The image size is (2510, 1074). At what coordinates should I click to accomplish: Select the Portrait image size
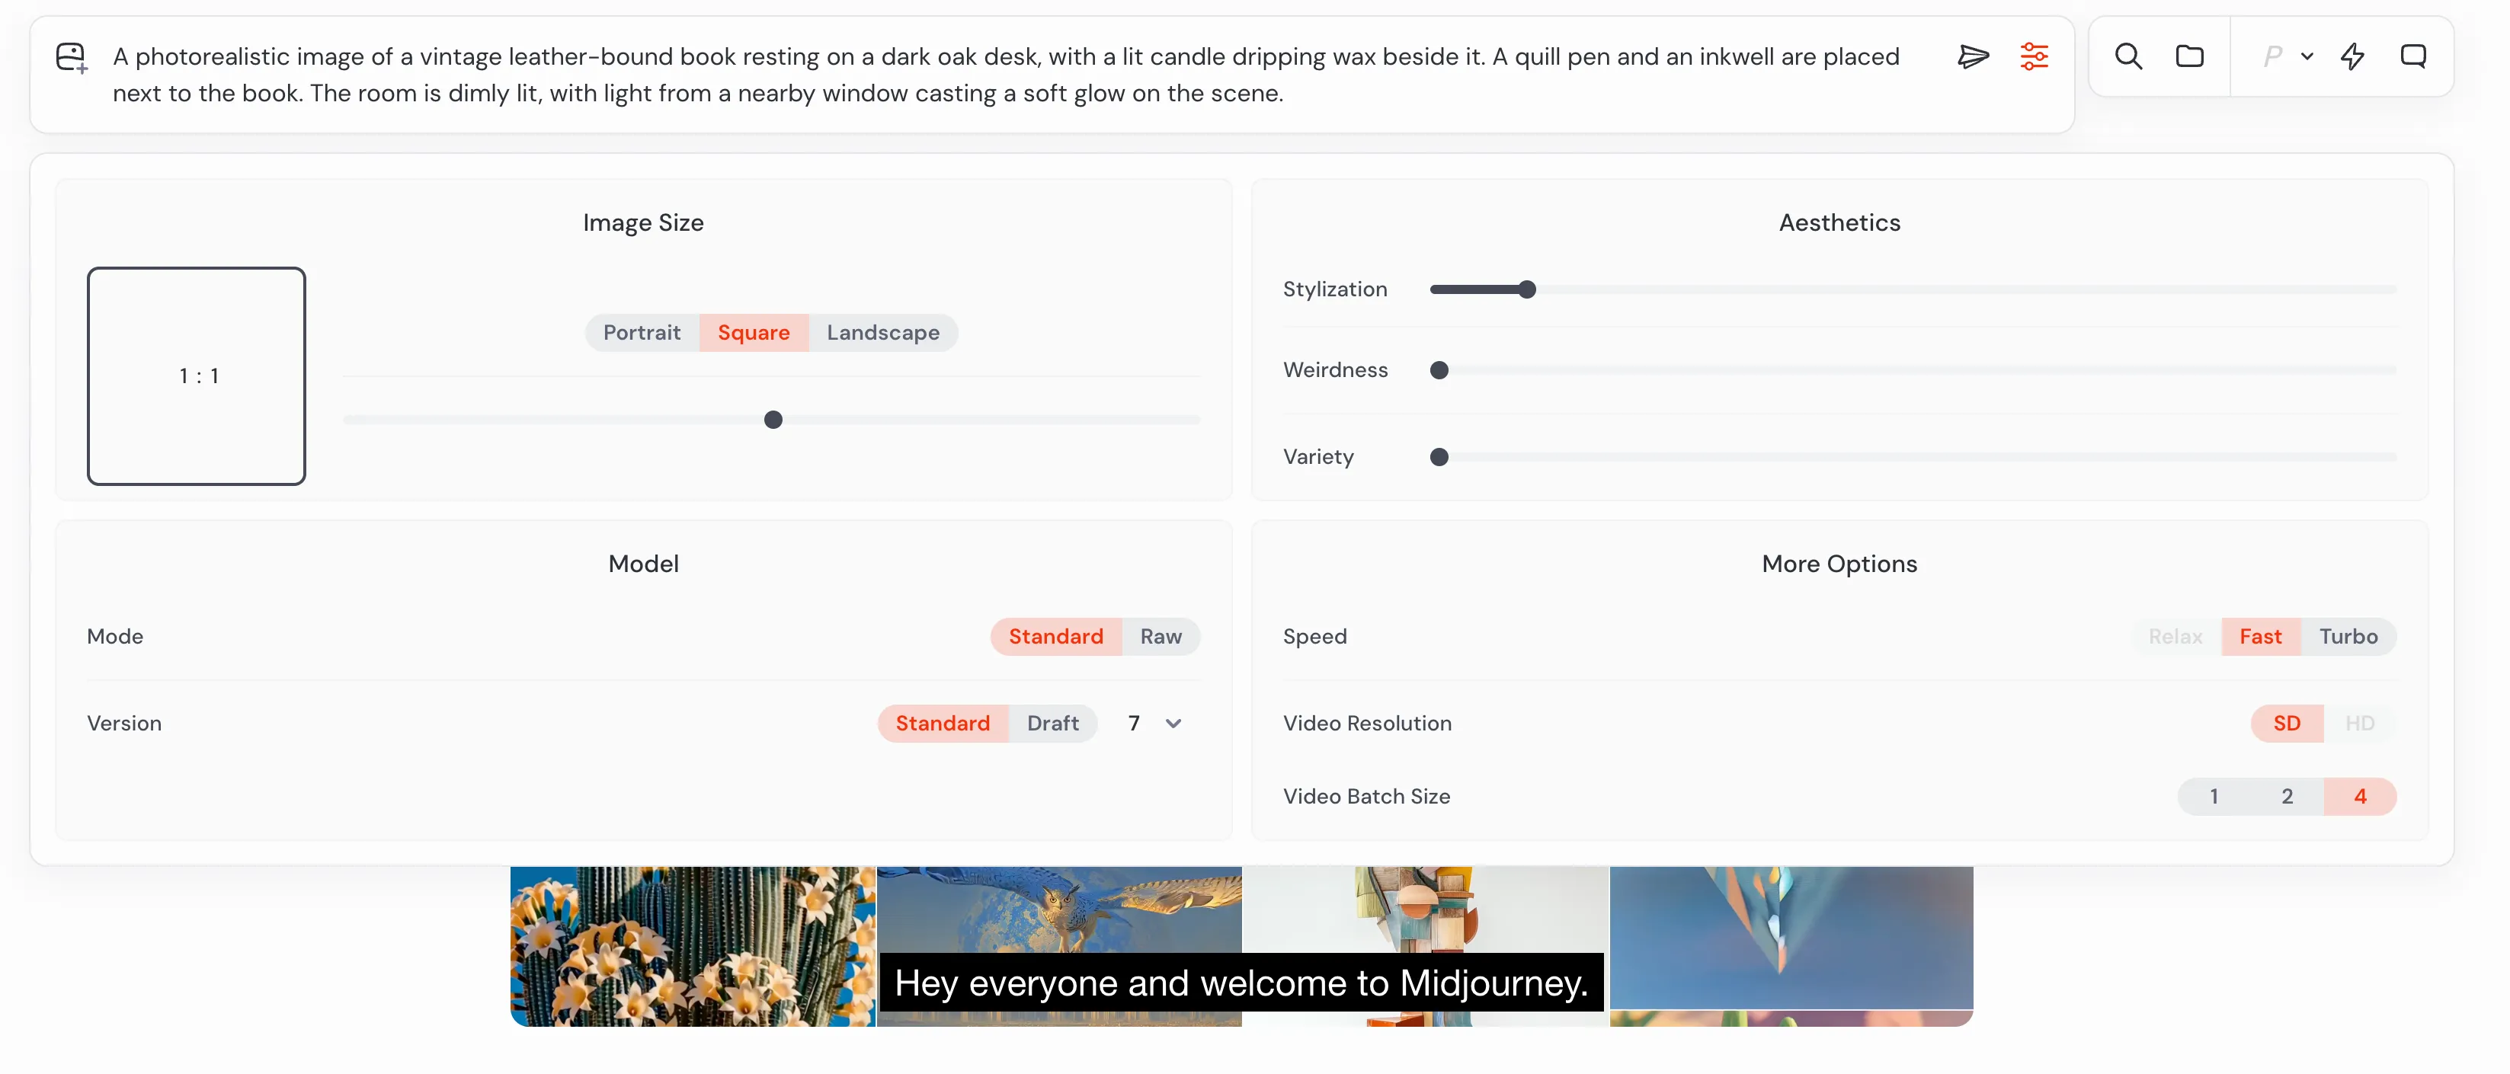click(641, 333)
